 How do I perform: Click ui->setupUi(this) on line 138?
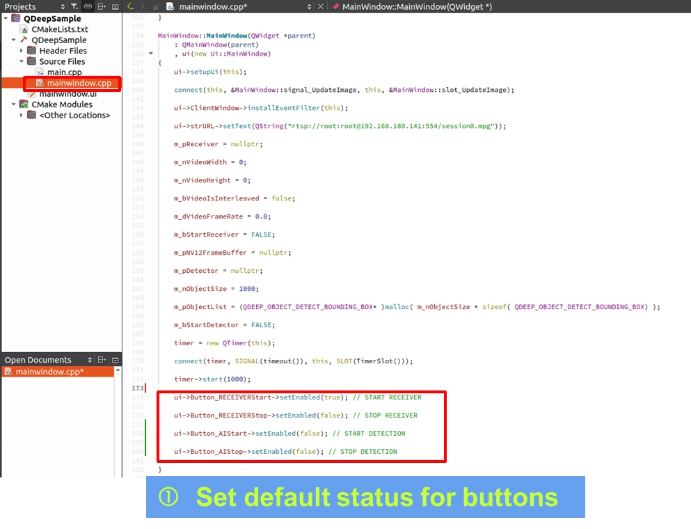210,72
